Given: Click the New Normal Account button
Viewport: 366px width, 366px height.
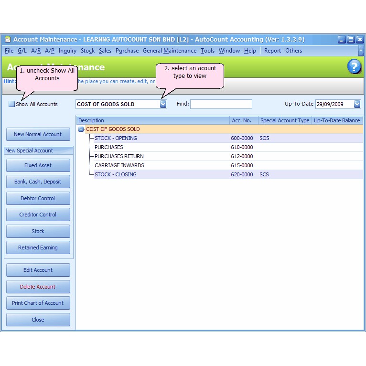Looking at the screenshot, I should coord(38,134).
